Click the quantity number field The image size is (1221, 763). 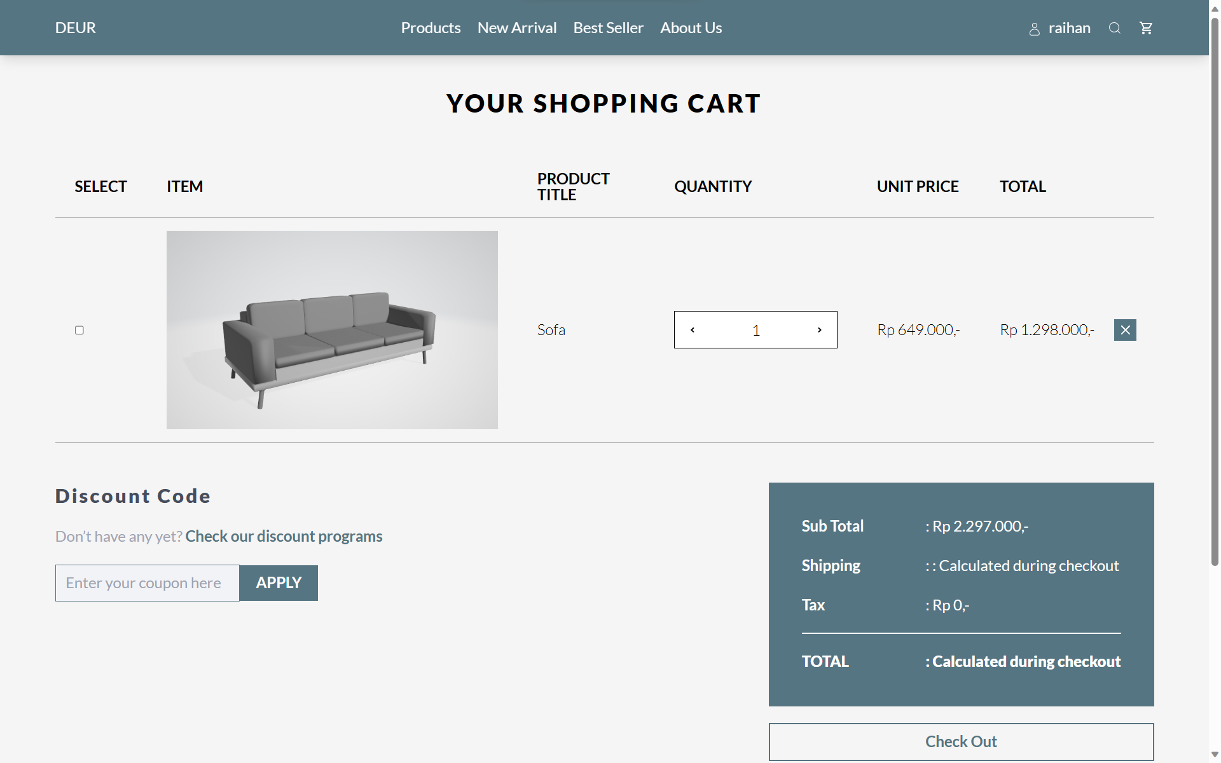755,330
